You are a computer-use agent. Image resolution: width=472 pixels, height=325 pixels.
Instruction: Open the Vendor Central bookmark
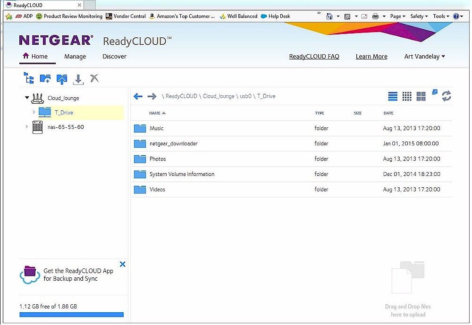click(x=126, y=16)
